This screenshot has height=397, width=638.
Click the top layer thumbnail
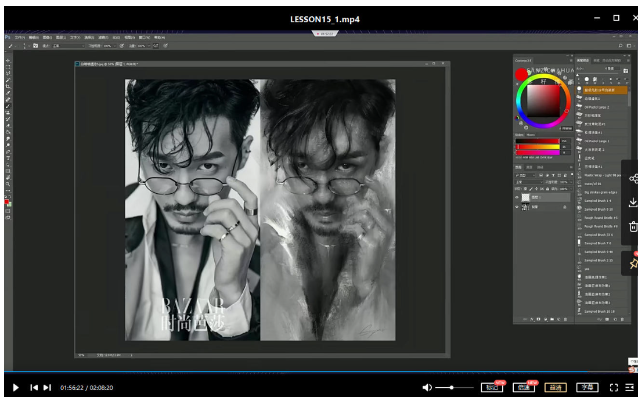pos(525,197)
